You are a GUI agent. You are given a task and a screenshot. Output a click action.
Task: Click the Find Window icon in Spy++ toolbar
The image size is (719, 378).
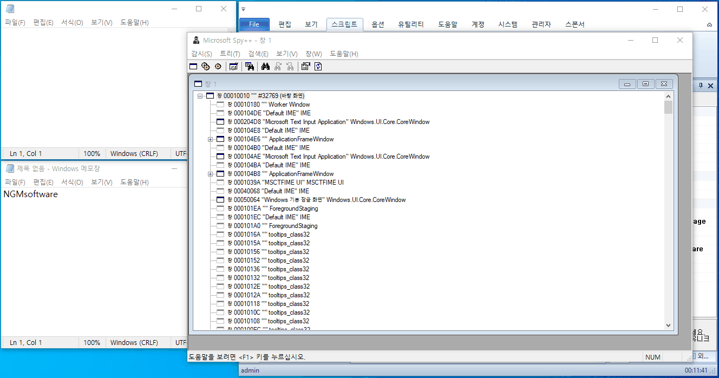coord(250,66)
